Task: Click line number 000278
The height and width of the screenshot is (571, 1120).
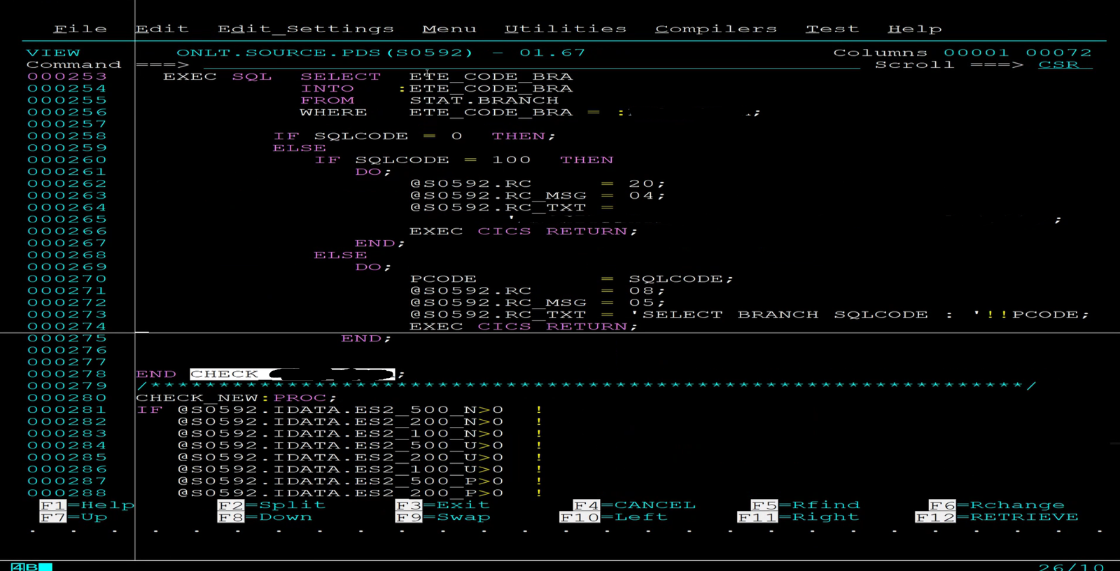Action: [67, 374]
